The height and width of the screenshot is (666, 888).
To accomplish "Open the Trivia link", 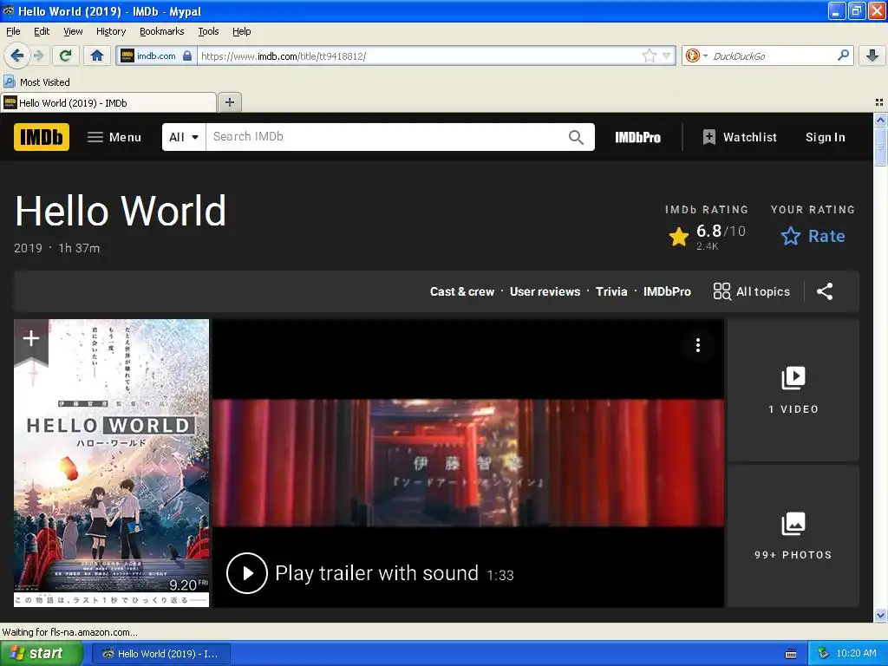I will tap(611, 291).
